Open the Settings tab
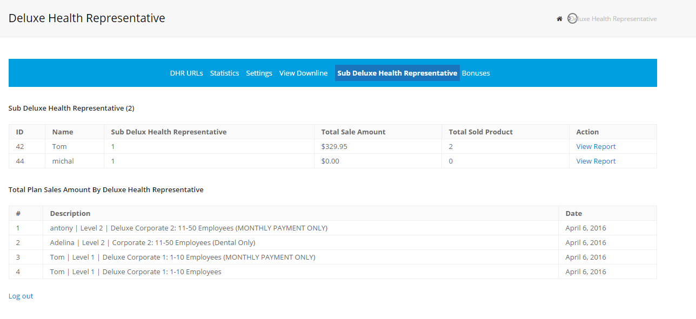Image resolution: width=696 pixels, height=319 pixels. pos(259,73)
